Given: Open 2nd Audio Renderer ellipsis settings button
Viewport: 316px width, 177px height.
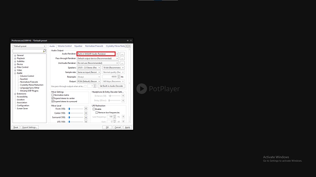Looking at the screenshot, I should pyautogui.click(x=122, y=63).
